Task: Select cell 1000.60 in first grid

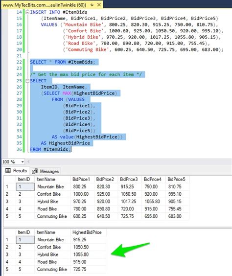Action: pyautogui.click(x=82, y=194)
